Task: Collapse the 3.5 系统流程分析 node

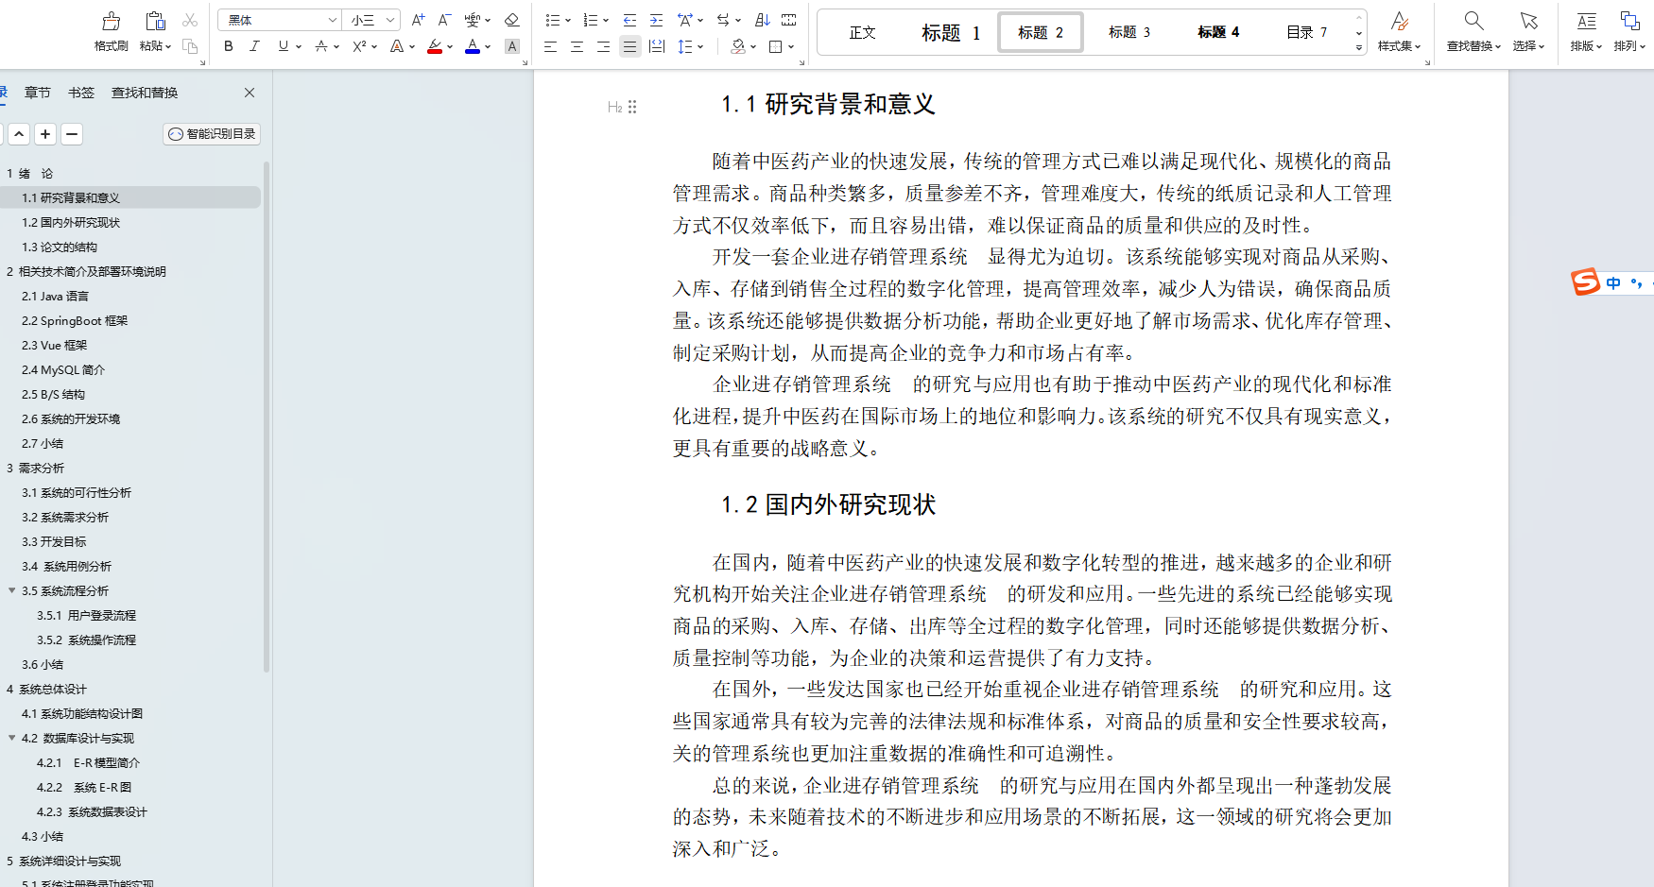Action: [x=12, y=590]
